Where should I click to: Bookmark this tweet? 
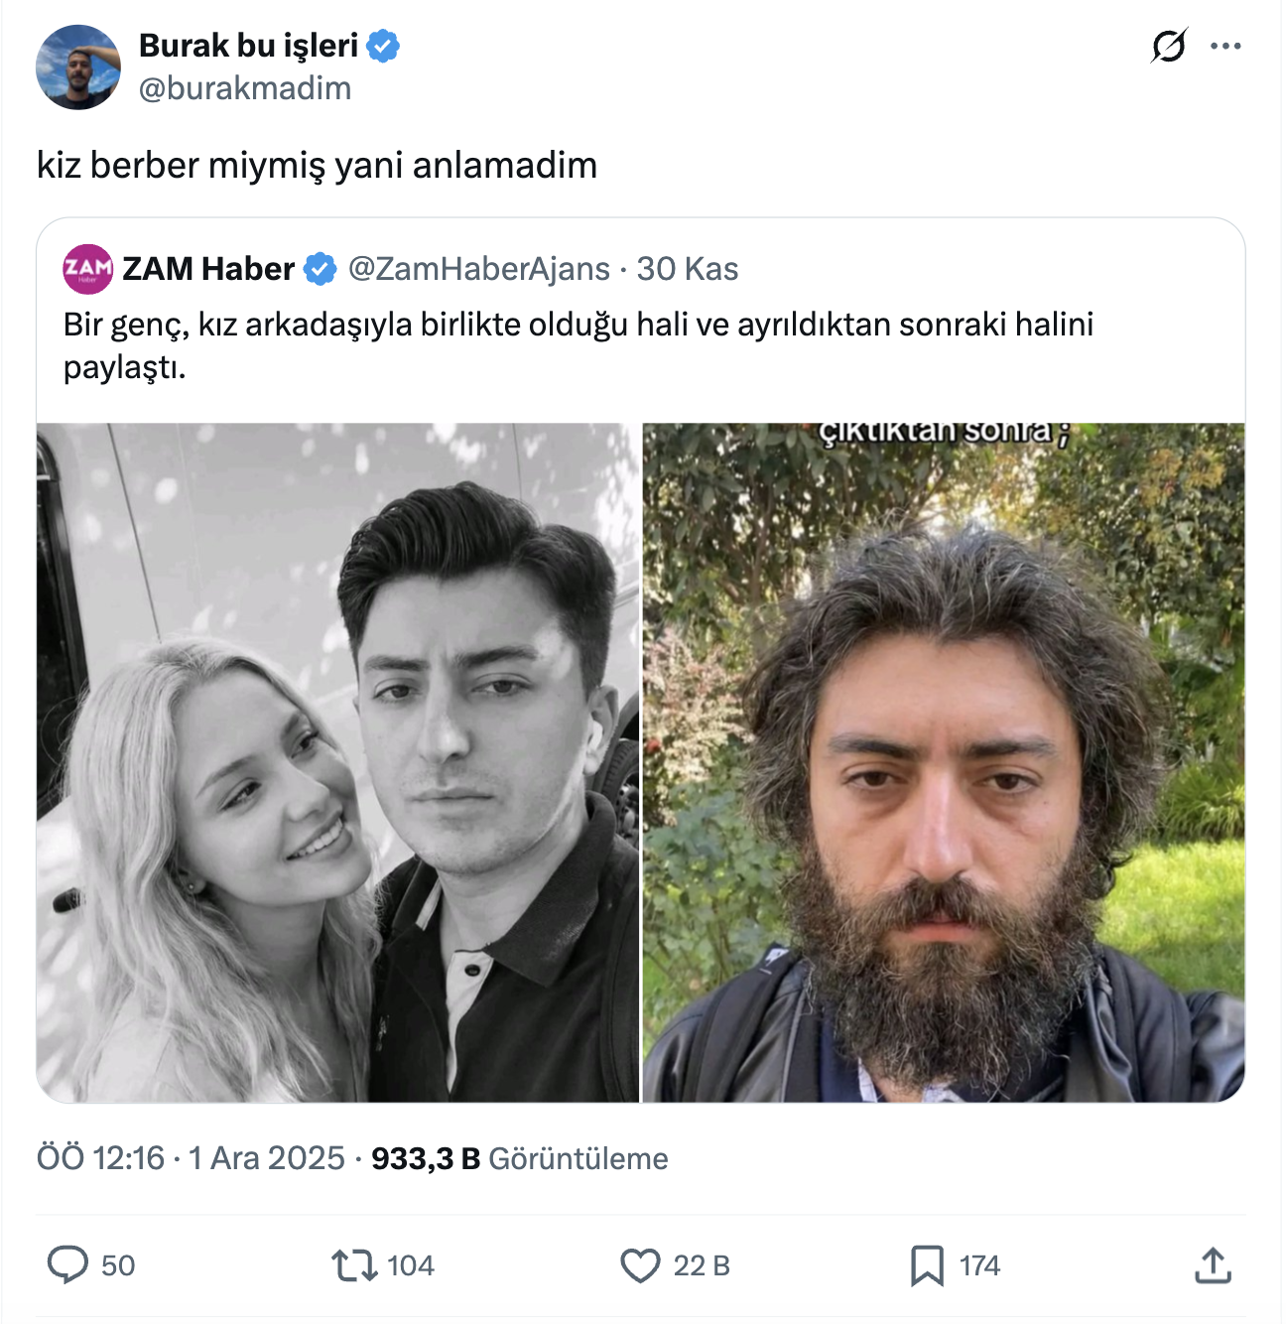point(927,1265)
